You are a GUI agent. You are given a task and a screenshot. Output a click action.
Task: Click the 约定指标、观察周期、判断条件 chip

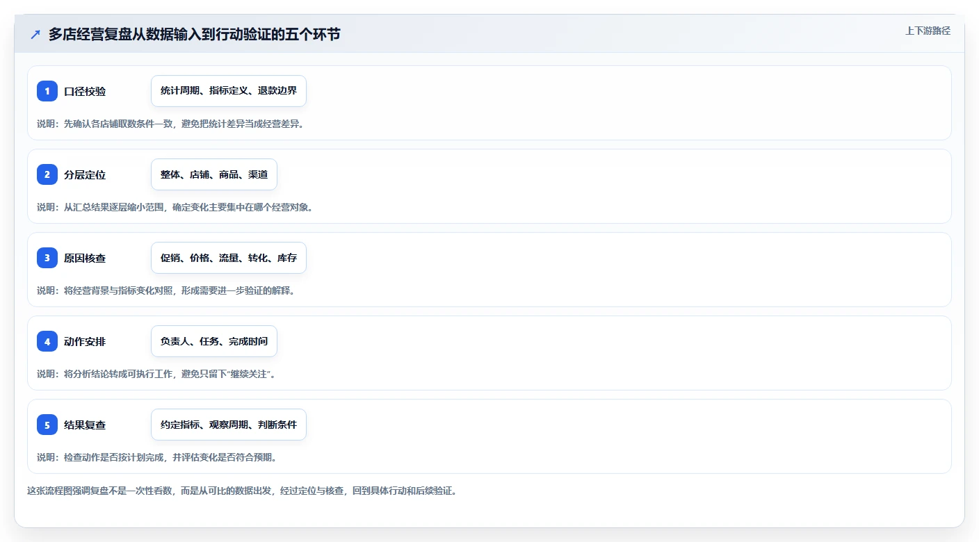click(x=229, y=425)
